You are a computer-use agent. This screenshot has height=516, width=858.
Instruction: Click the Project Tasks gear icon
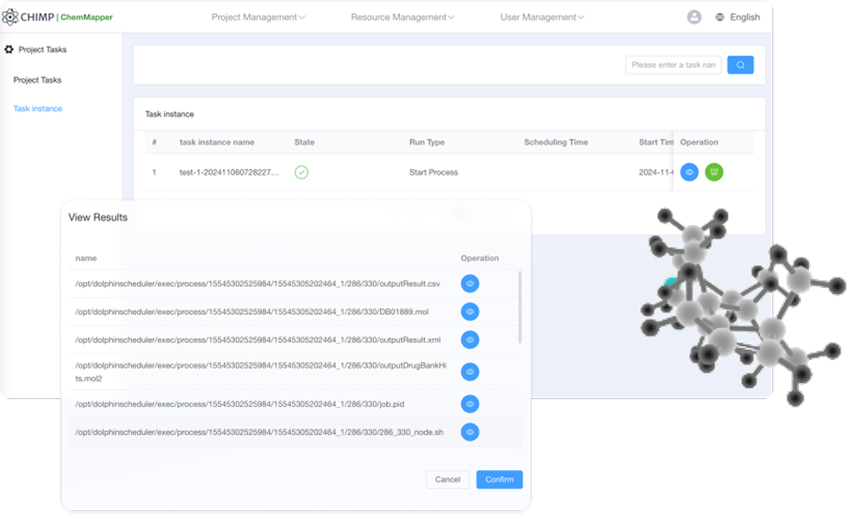pyautogui.click(x=9, y=50)
